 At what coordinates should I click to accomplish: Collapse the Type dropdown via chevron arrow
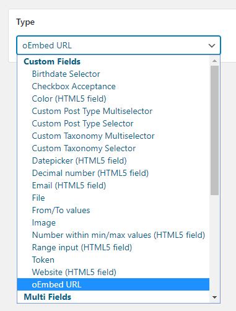click(212, 46)
